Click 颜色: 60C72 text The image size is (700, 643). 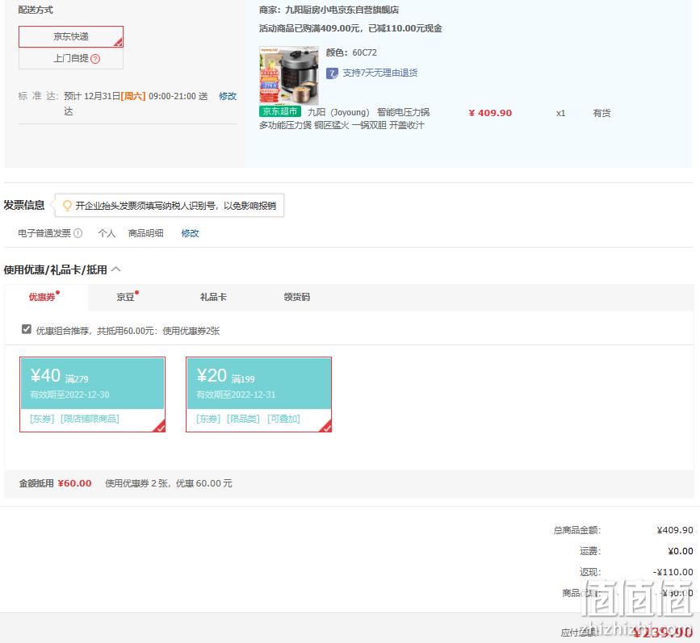tap(351, 52)
